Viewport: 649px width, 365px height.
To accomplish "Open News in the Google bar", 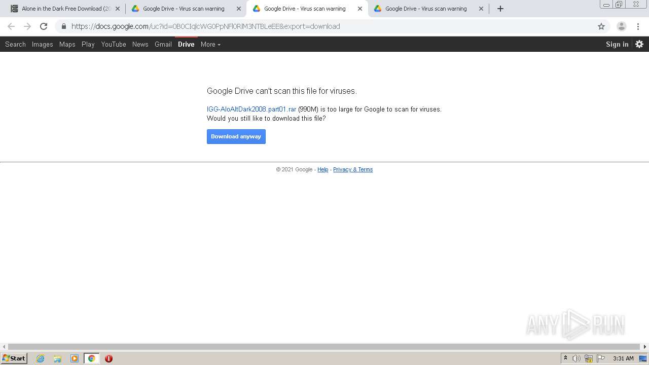I will [140, 44].
